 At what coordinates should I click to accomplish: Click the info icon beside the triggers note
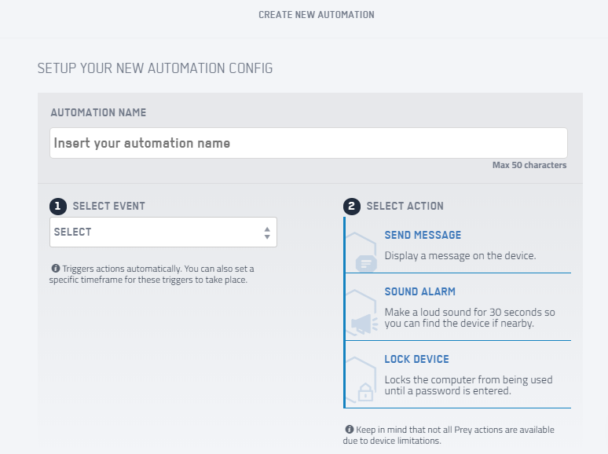point(56,269)
